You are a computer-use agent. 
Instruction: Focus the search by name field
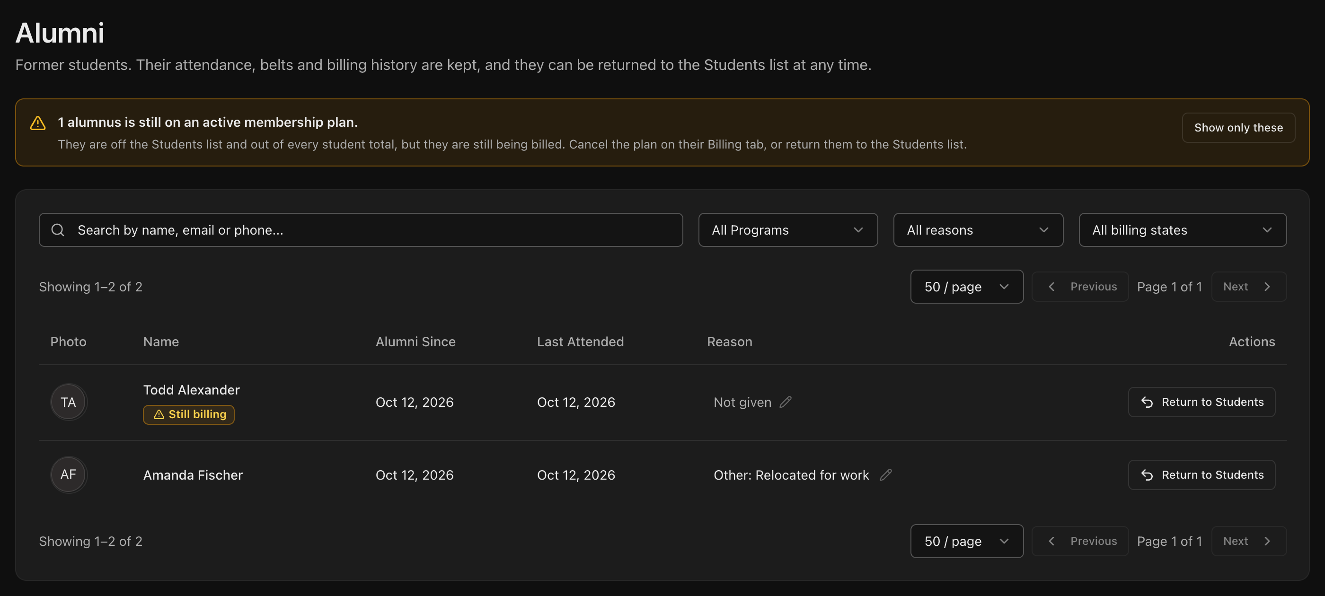361,230
